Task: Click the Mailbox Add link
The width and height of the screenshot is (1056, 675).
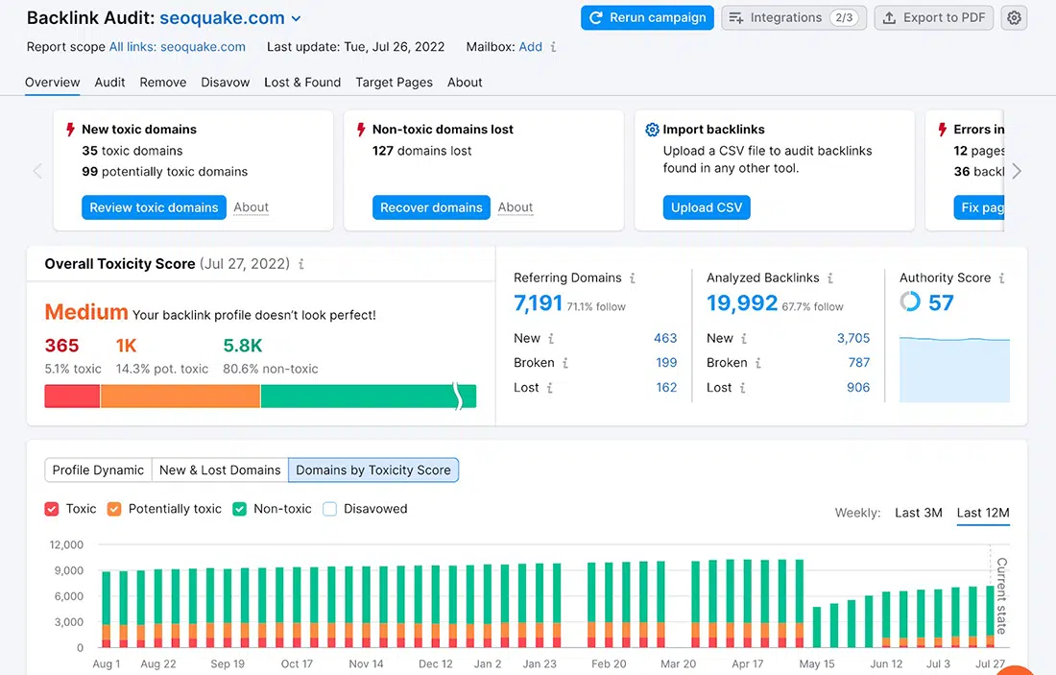Action: (x=531, y=47)
